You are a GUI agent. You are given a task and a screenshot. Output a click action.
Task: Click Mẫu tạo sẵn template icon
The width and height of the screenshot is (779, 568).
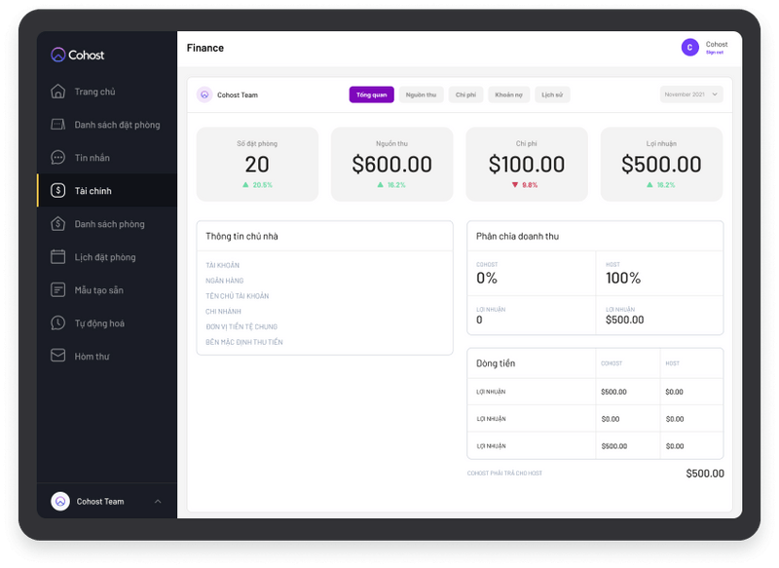click(x=58, y=289)
